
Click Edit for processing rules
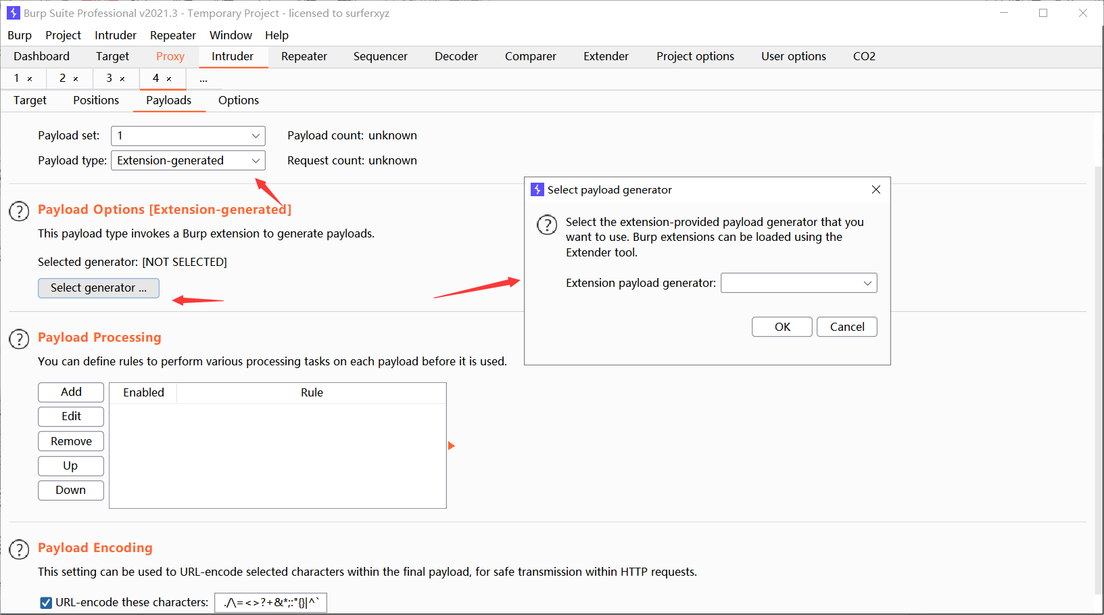[71, 417]
